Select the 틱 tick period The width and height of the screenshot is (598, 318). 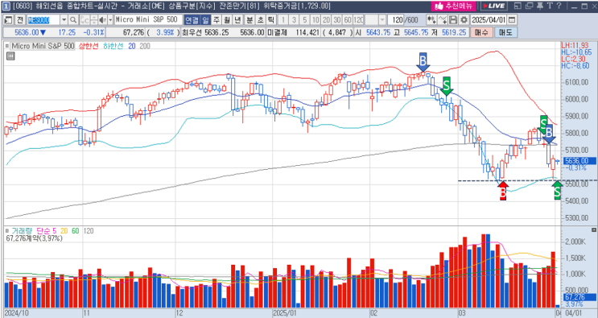(270, 20)
